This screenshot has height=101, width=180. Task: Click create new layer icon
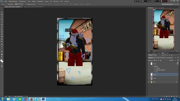click(x=174, y=97)
